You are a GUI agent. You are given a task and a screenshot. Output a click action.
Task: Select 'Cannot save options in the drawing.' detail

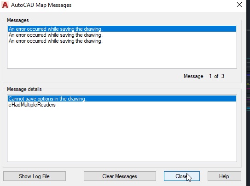(122, 99)
